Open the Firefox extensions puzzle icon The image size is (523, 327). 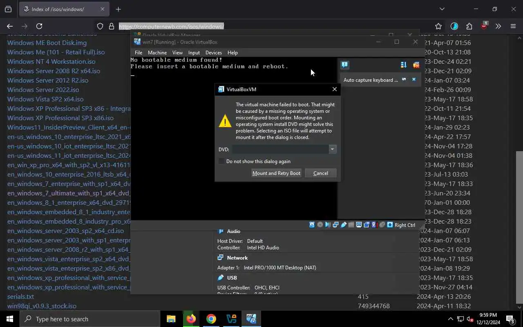469,26
